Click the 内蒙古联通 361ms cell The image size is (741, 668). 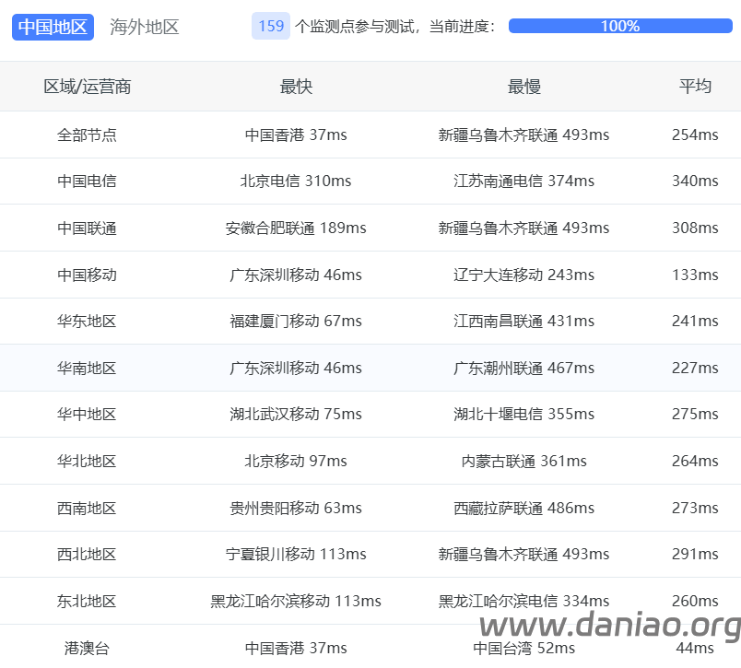pyautogui.click(x=523, y=461)
